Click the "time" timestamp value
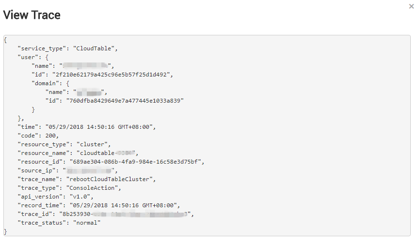This screenshot has width=420, height=245. click(99, 127)
